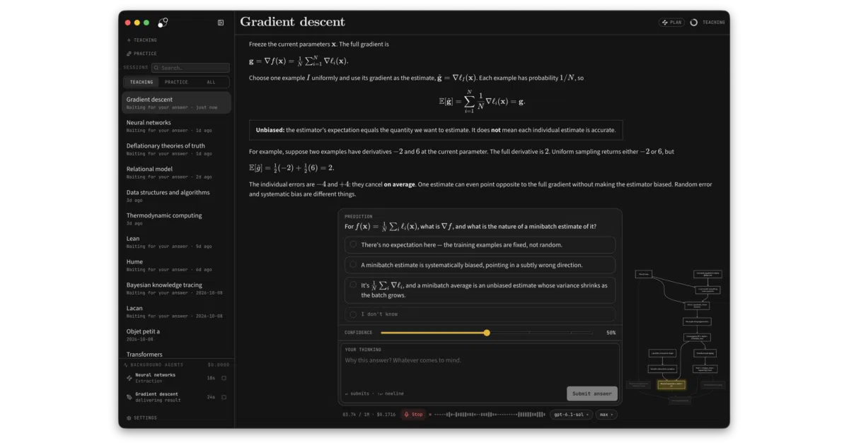Click the Background Agents activity icon
This screenshot has height=445, width=849.
point(126,365)
